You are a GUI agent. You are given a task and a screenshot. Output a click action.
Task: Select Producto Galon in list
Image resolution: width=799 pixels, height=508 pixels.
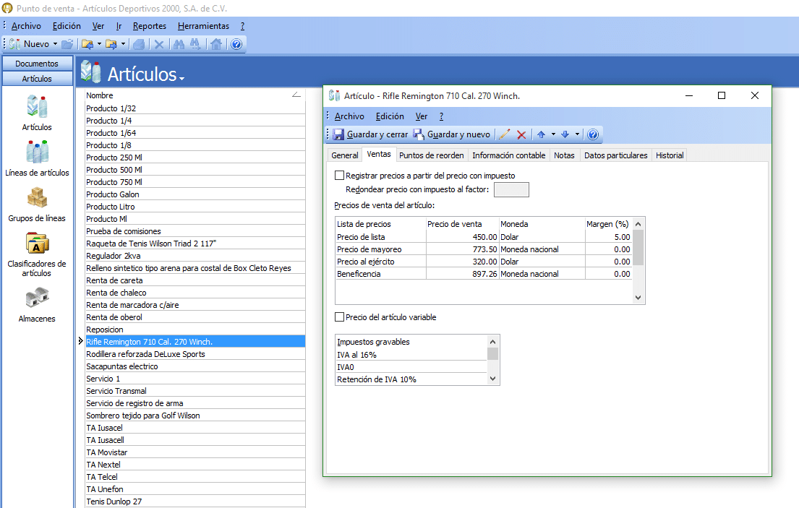coord(195,194)
